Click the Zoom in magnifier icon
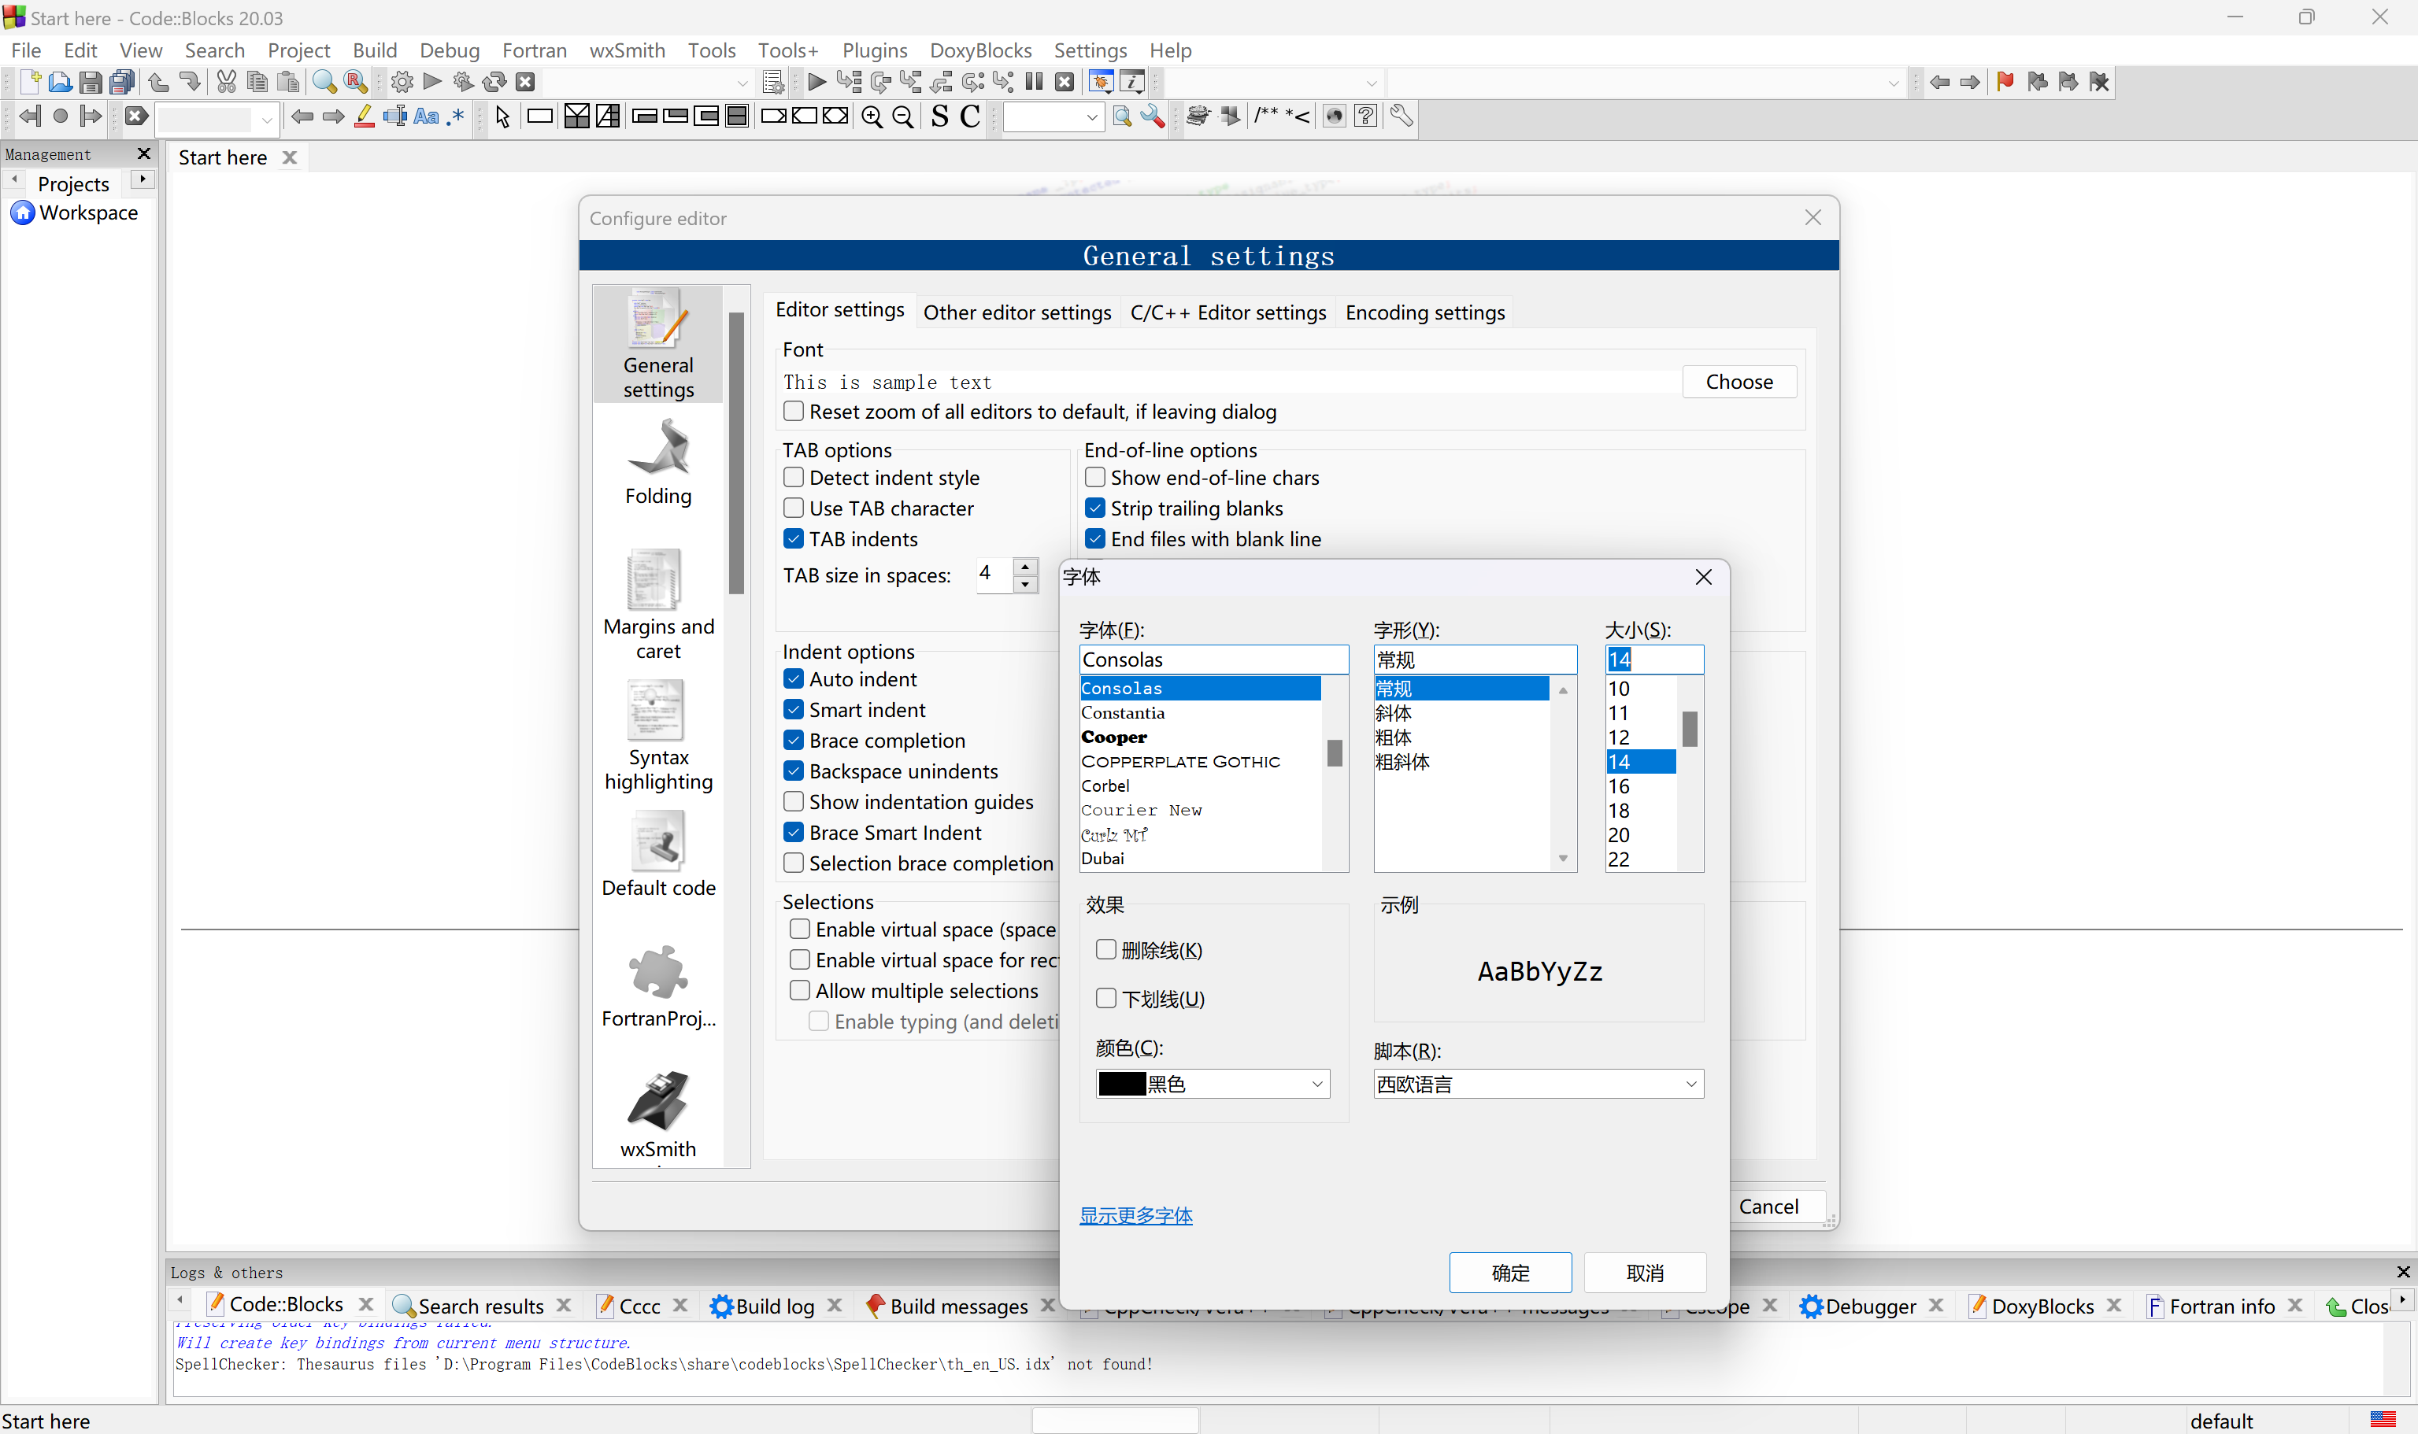Screen dimensions: 2418x1434 coord(872,117)
